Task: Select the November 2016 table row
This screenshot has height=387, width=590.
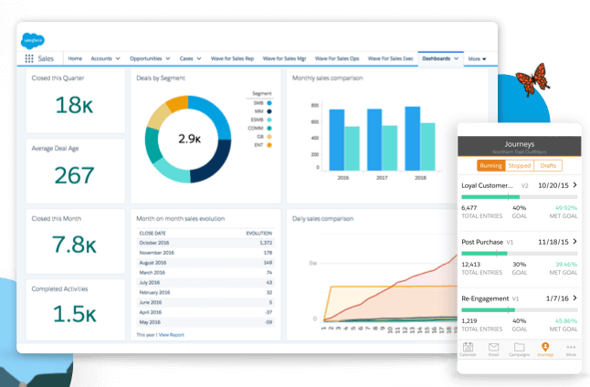Action: pyautogui.click(x=205, y=253)
